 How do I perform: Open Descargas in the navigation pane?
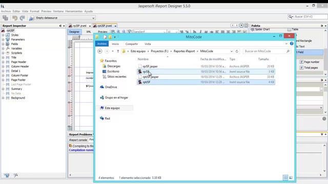click(114, 66)
